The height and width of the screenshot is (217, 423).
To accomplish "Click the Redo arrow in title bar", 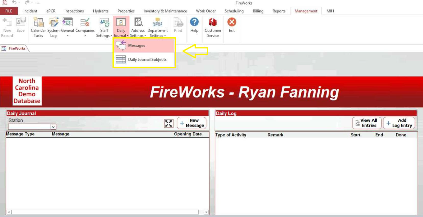I will 27,3.
